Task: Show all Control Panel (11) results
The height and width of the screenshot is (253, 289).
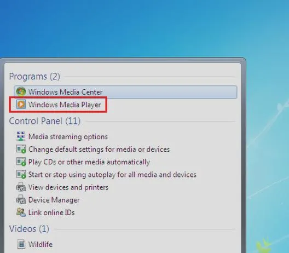Action: coord(45,121)
